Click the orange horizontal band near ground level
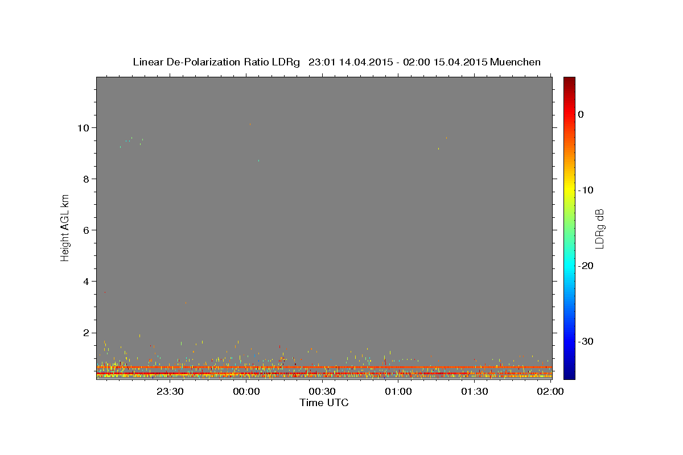The width and height of the screenshot is (683, 455). pyautogui.click(x=324, y=367)
